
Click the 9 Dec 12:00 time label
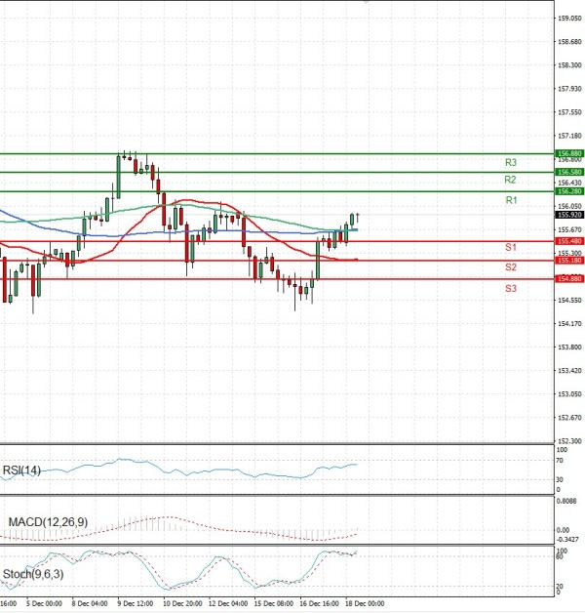pos(134,605)
